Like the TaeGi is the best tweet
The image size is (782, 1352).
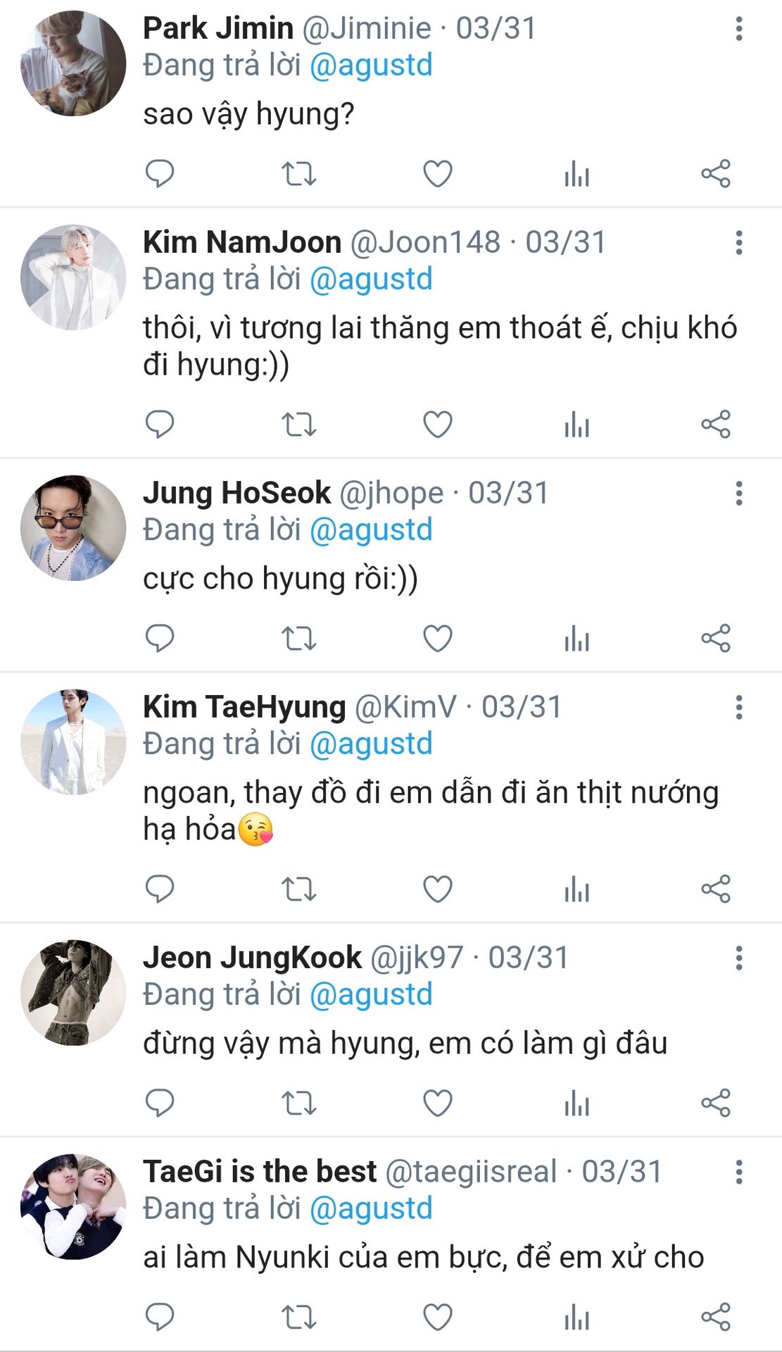(x=437, y=1317)
